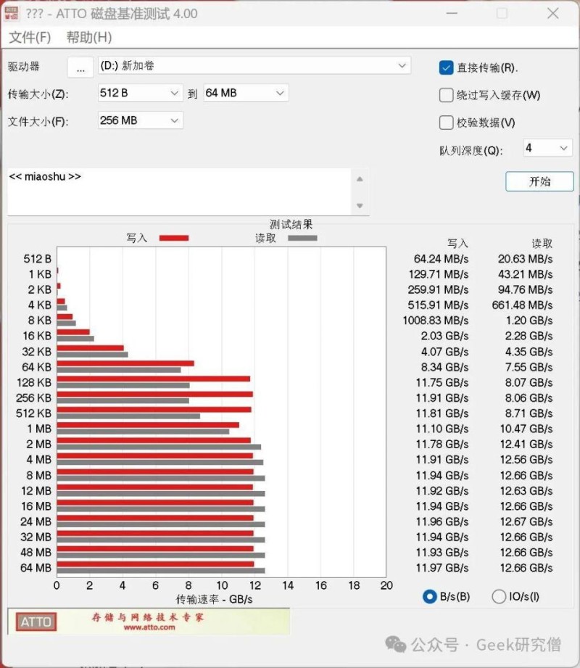Select the B/s(B) radio button
The width and height of the screenshot is (580, 668).
coord(430,596)
